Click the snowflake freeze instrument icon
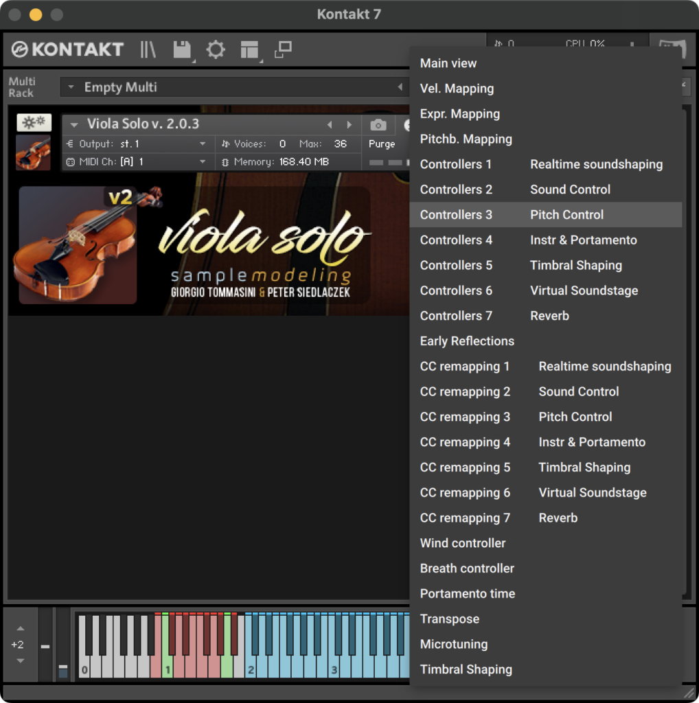 (x=34, y=122)
